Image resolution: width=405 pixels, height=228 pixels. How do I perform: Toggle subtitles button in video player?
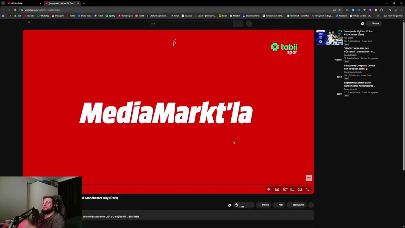277,189
